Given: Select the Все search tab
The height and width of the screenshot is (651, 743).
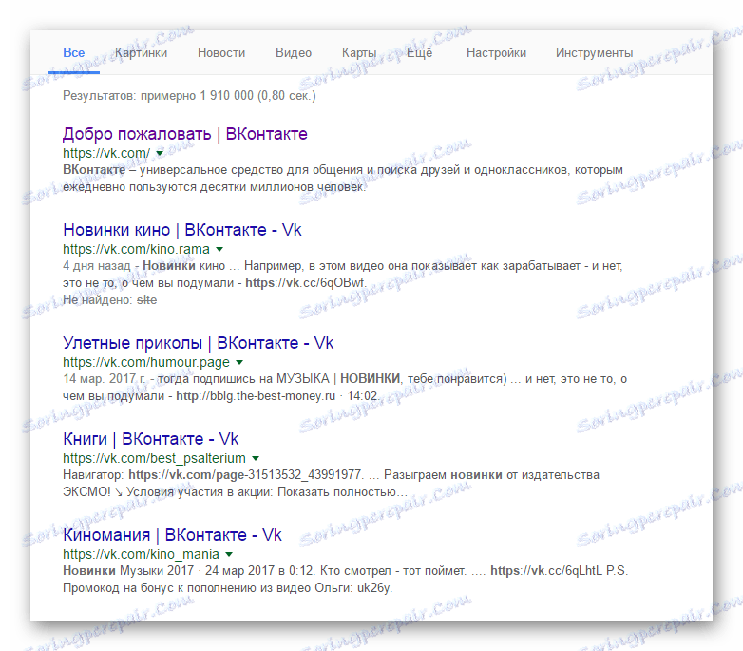Looking at the screenshot, I should pyautogui.click(x=73, y=52).
